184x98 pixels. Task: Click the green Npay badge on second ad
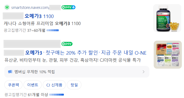click(67, 44)
